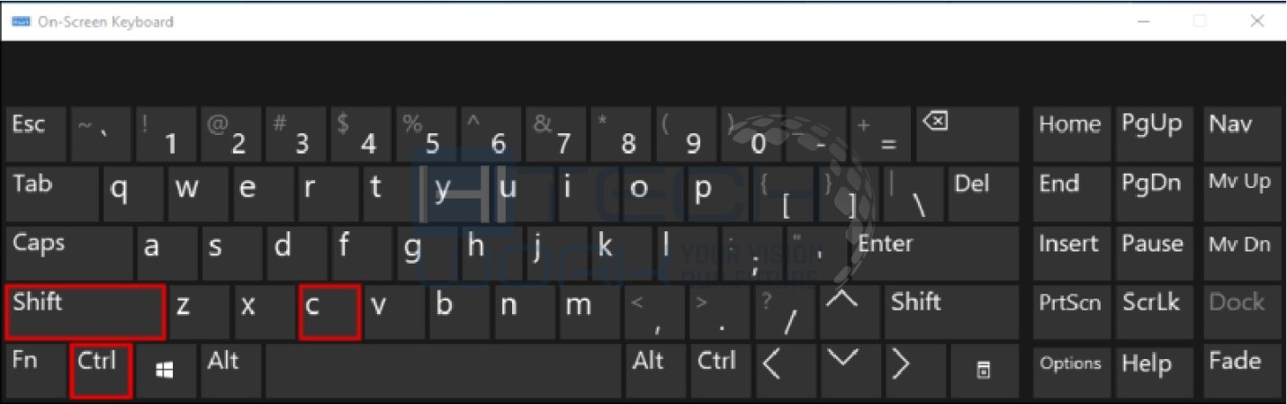Move keyboard up with Mv Up

click(x=1239, y=193)
